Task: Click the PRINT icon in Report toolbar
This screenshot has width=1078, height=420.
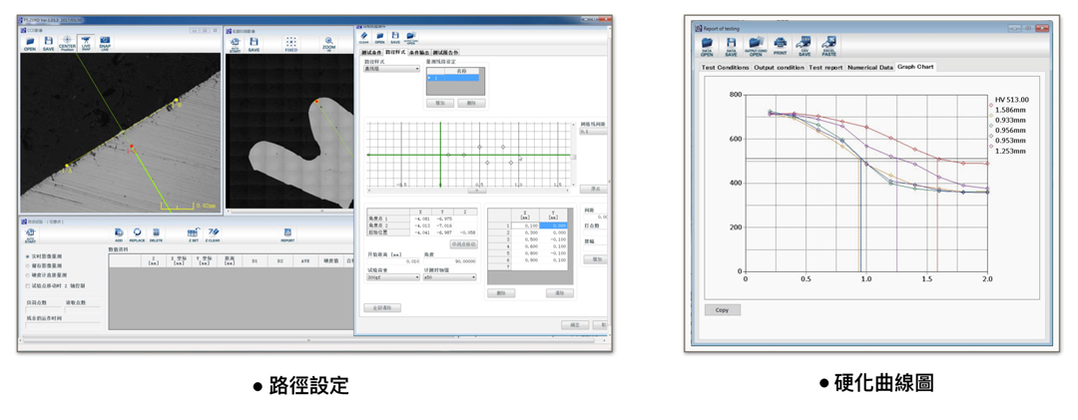Action: (781, 46)
